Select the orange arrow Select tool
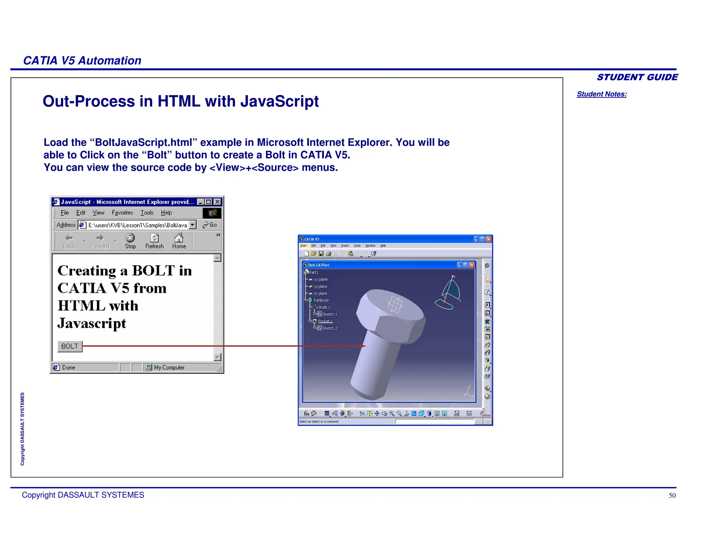This screenshot has width=705, height=545. point(487,280)
